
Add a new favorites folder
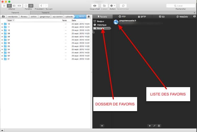(x=102, y=126)
